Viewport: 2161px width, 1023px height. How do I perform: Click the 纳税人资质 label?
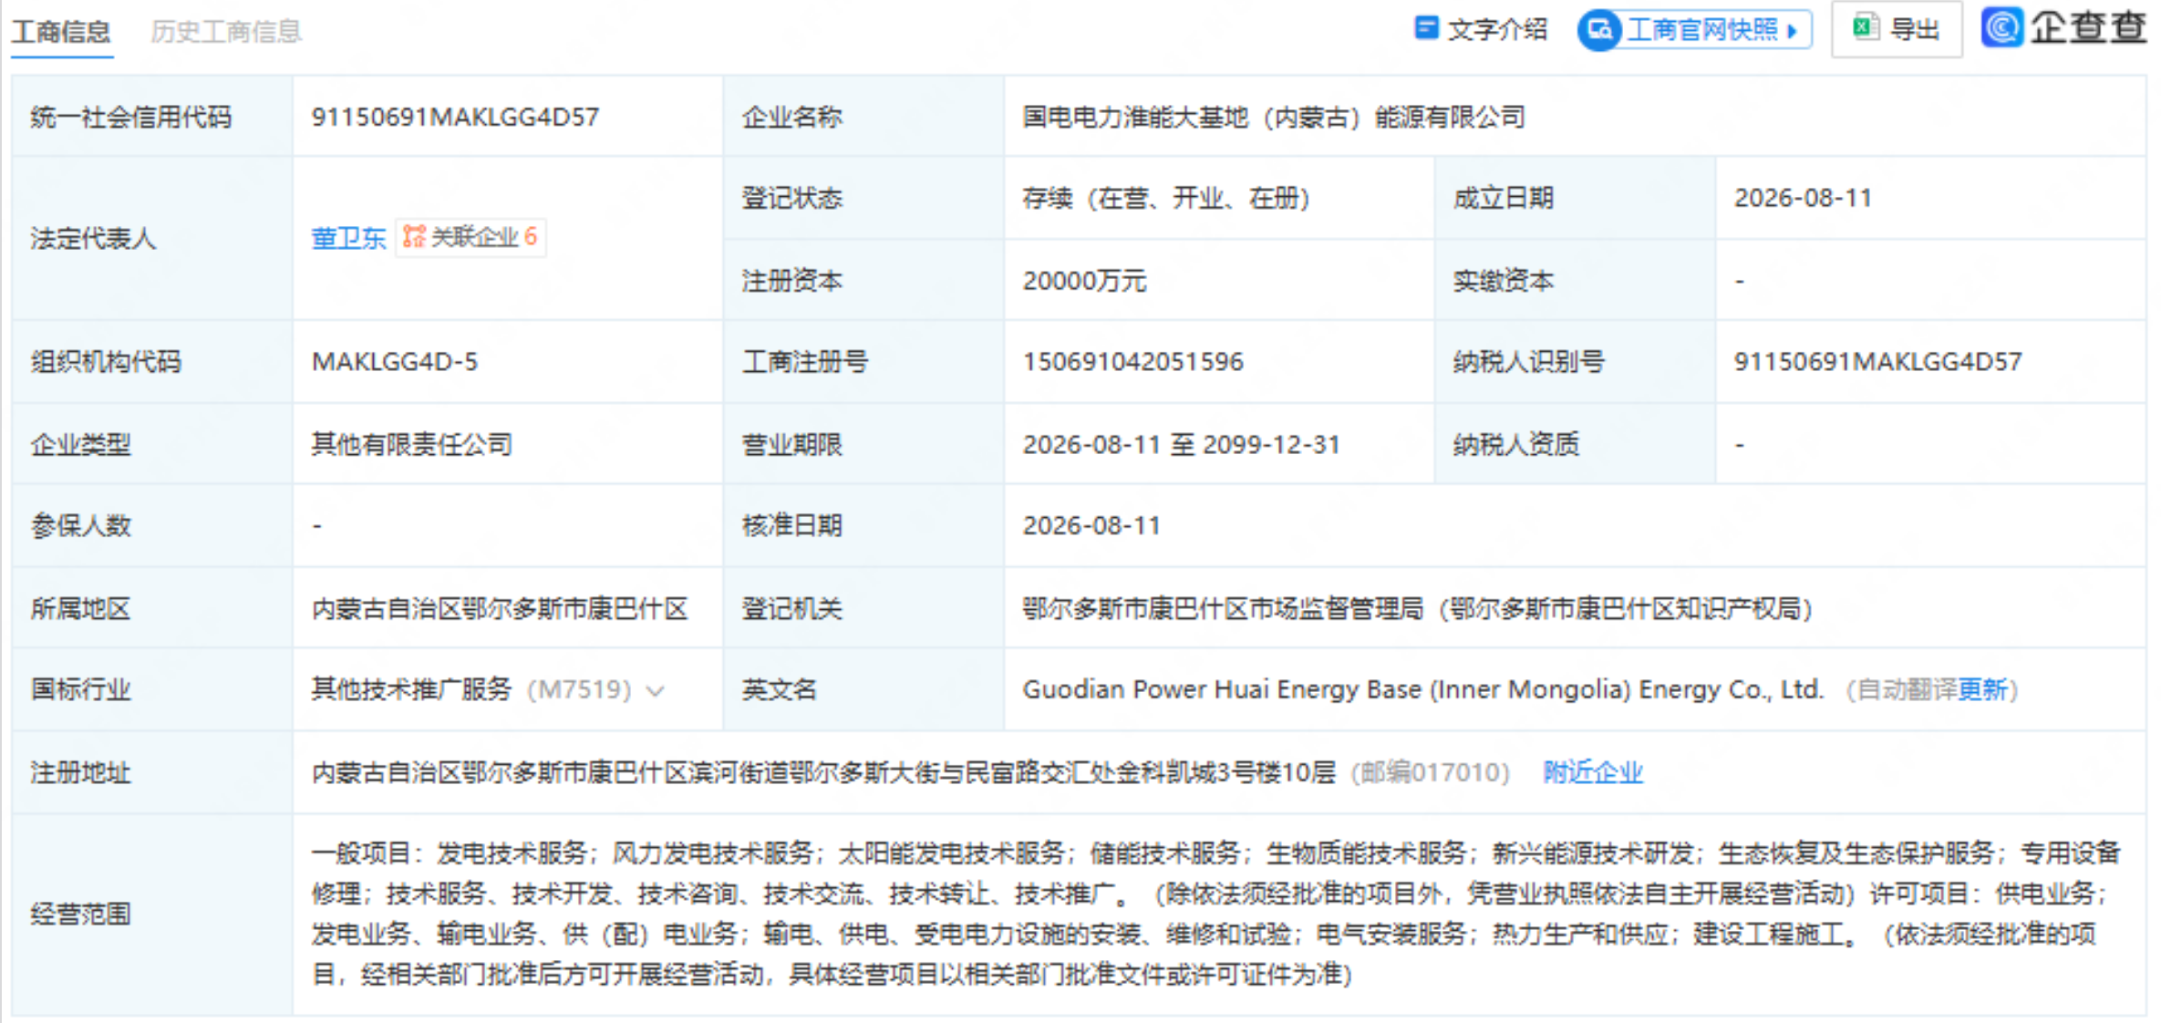pyautogui.click(x=1515, y=445)
